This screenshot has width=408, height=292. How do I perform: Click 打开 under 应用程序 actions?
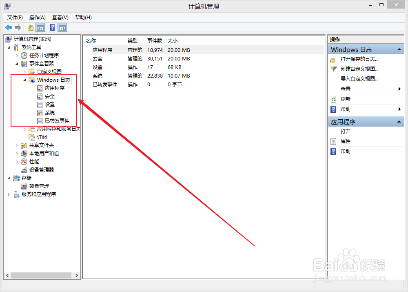[x=345, y=131]
